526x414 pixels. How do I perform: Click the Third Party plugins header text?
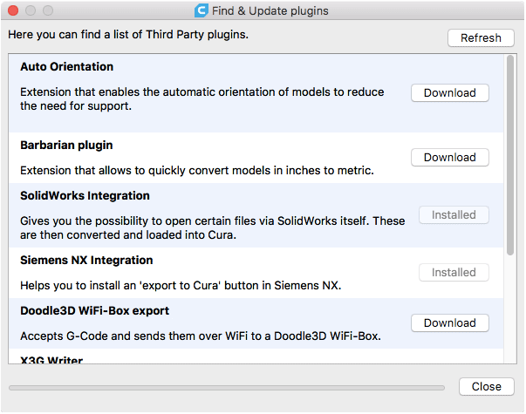(x=128, y=36)
